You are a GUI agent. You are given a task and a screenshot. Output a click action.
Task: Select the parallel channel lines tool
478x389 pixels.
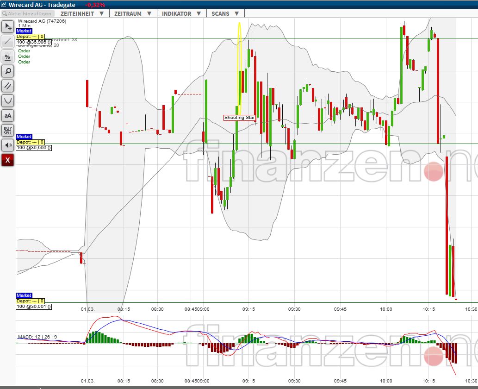[x=7, y=86]
